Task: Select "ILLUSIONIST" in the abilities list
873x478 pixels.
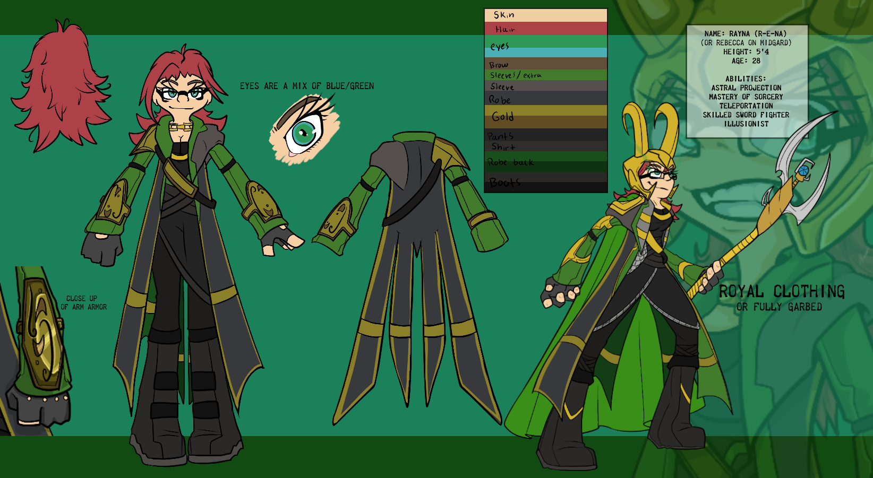Action: coord(746,124)
